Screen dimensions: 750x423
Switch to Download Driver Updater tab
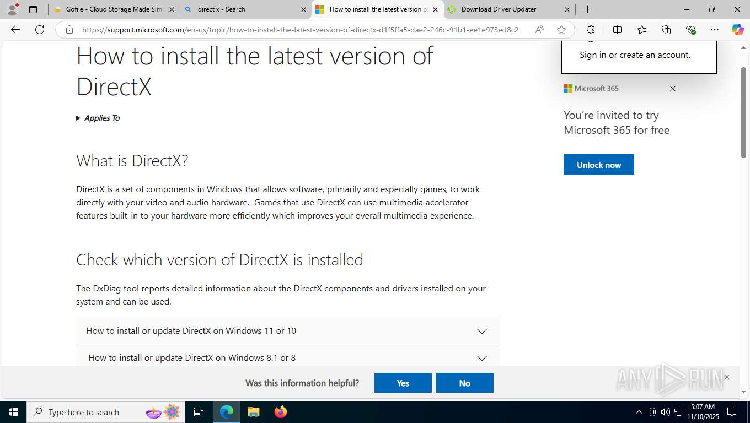coord(509,9)
